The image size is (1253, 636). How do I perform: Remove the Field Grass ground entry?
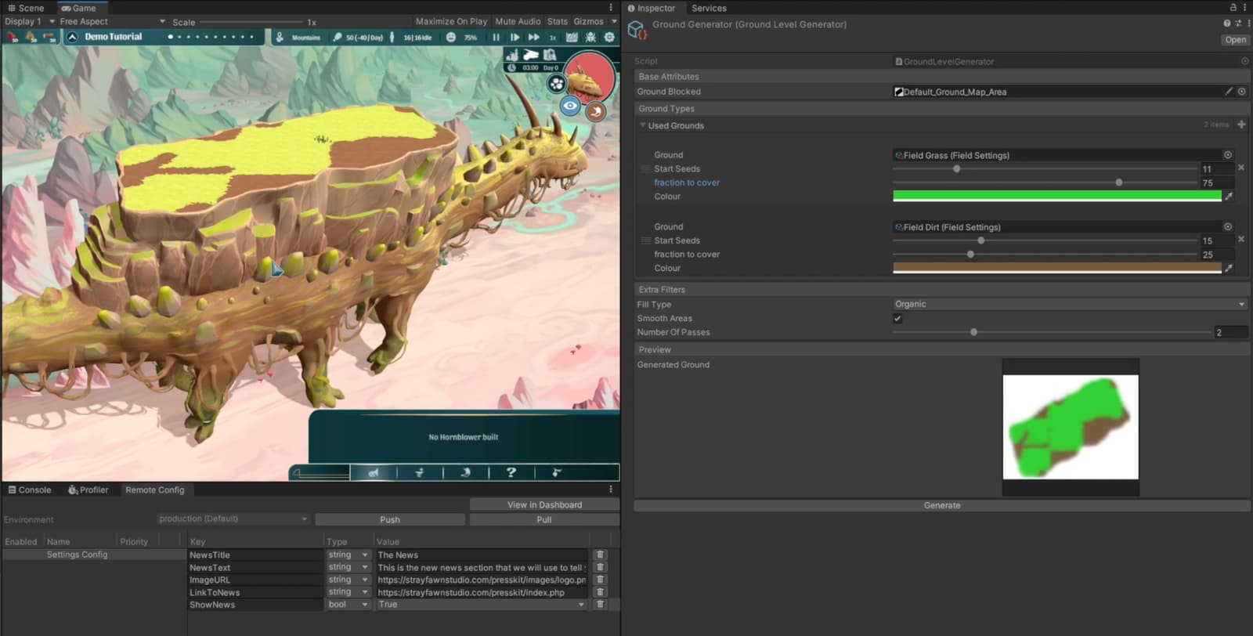[1241, 168]
